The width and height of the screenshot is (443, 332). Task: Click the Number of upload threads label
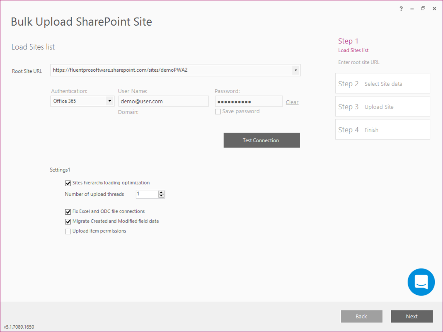tap(94, 194)
